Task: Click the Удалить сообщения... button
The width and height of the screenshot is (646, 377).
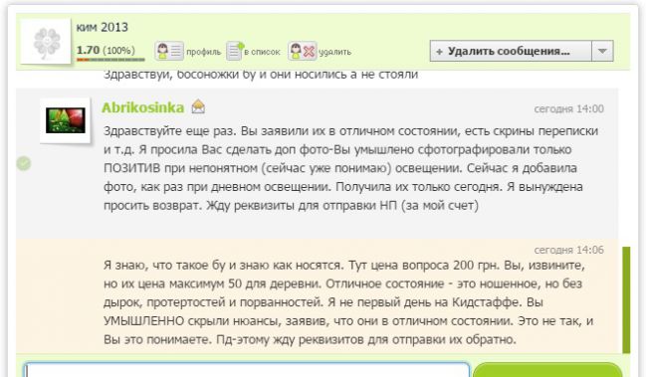Action: [511, 51]
